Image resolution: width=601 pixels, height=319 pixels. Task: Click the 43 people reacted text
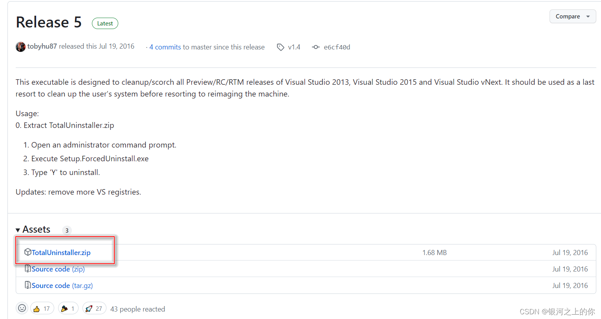[137, 309]
